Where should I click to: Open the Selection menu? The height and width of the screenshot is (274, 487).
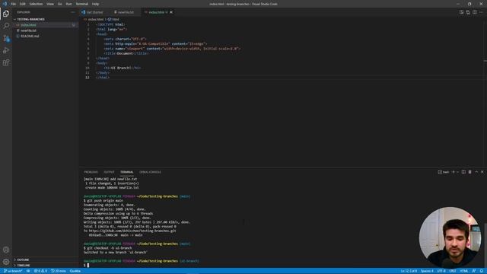(36, 4)
